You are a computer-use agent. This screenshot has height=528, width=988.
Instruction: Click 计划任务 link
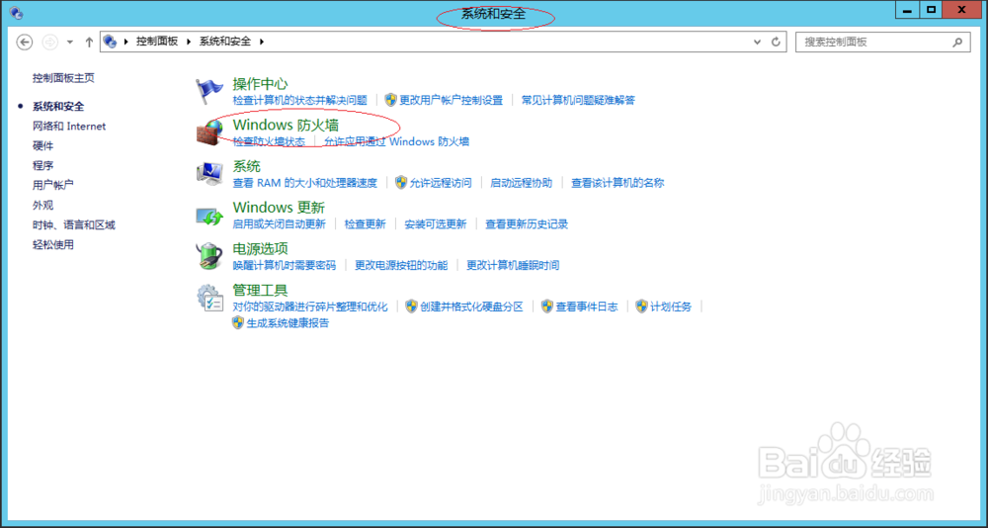pos(671,307)
